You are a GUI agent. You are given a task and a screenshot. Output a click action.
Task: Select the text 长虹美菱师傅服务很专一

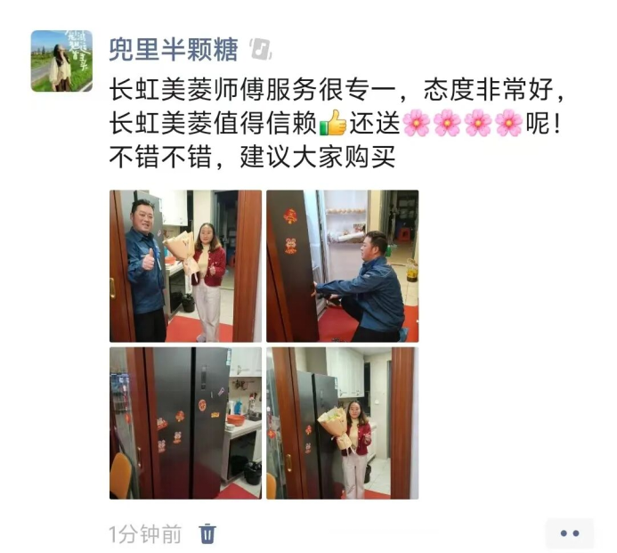pos(252,90)
